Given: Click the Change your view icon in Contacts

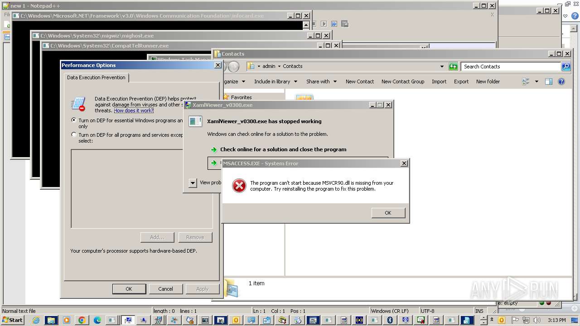Looking at the screenshot, I should point(526,81).
